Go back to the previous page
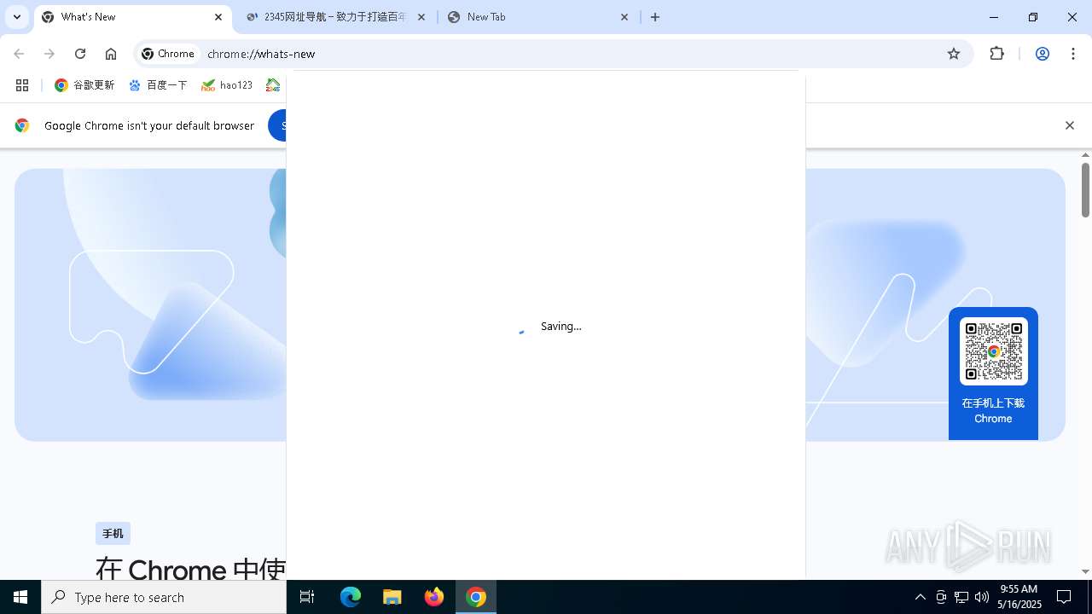Image resolution: width=1092 pixels, height=614 pixels. 19,54
